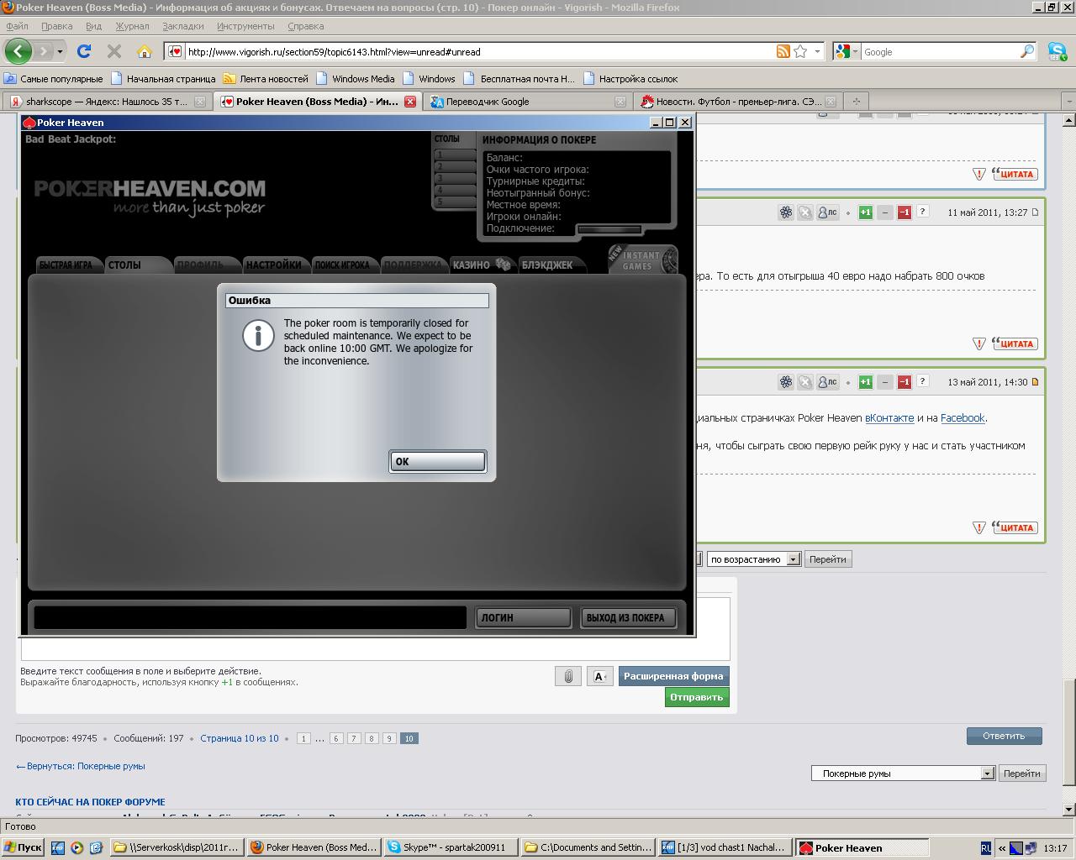Click the 'Отправить' submit button
1076x860 pixels.
[696, 697]
